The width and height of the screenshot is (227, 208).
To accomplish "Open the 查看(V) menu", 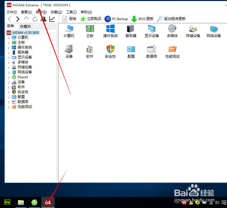I will click(x=26, y=12).
